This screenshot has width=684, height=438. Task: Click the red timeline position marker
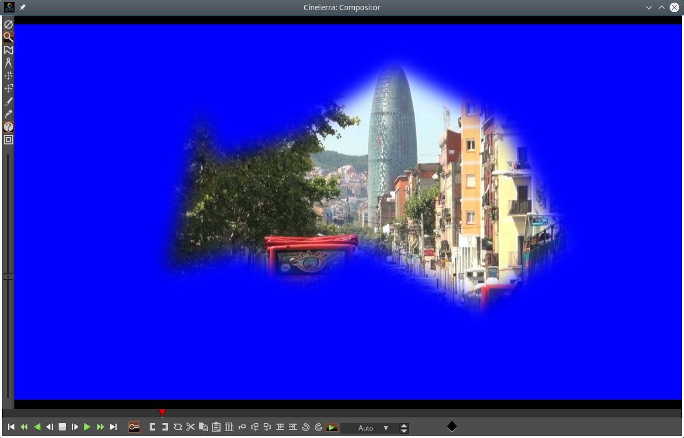coord(162,412)
